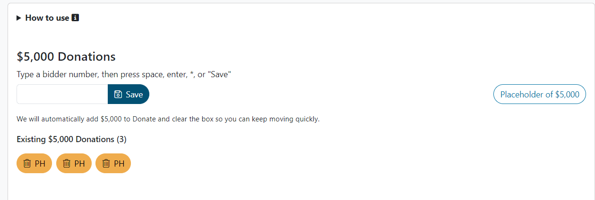Click the (3) count after Existing Donations

pos(121,139)
